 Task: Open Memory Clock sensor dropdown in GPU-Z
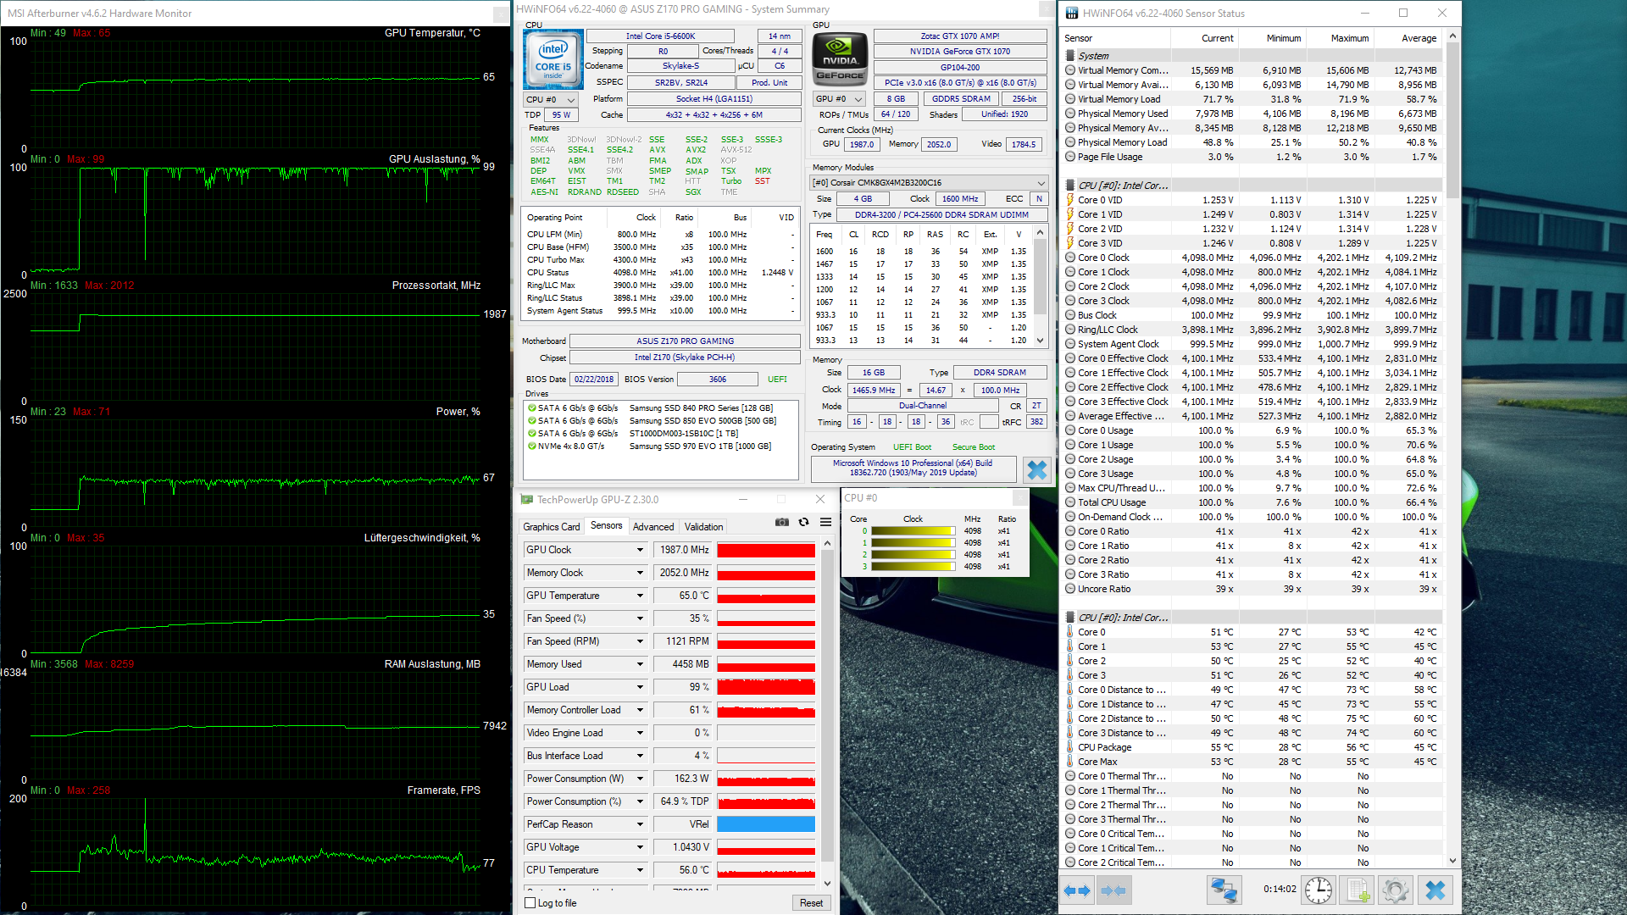point(640,573)
